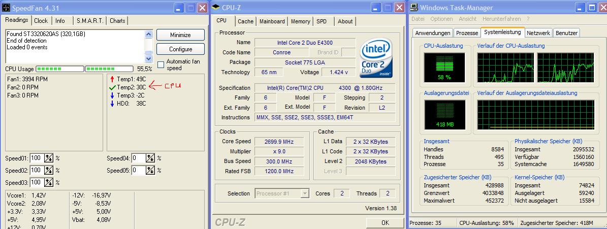This screenshot has height=229, width=607.
Task: Open the Benutzer tab in Task-Manager
Action: pyautogui.click(x=566, y=34)
